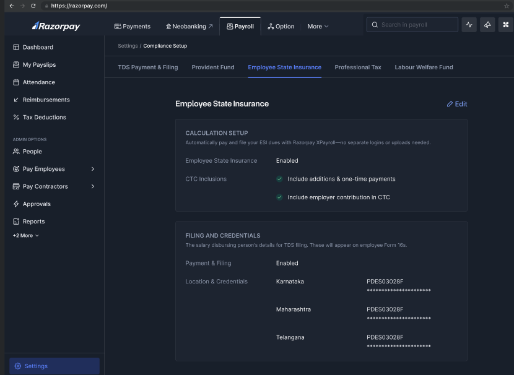Expand the +2 More sidebar options
This screenshot has height=375, width=514.
(26, 236)
